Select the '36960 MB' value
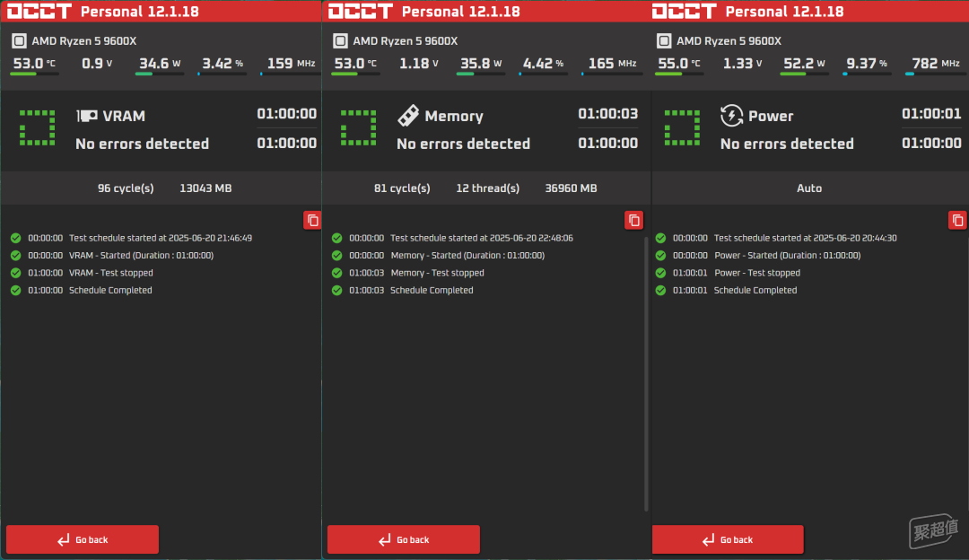Image resolution: width=969 pixels, height=560 pixels. 571,188
